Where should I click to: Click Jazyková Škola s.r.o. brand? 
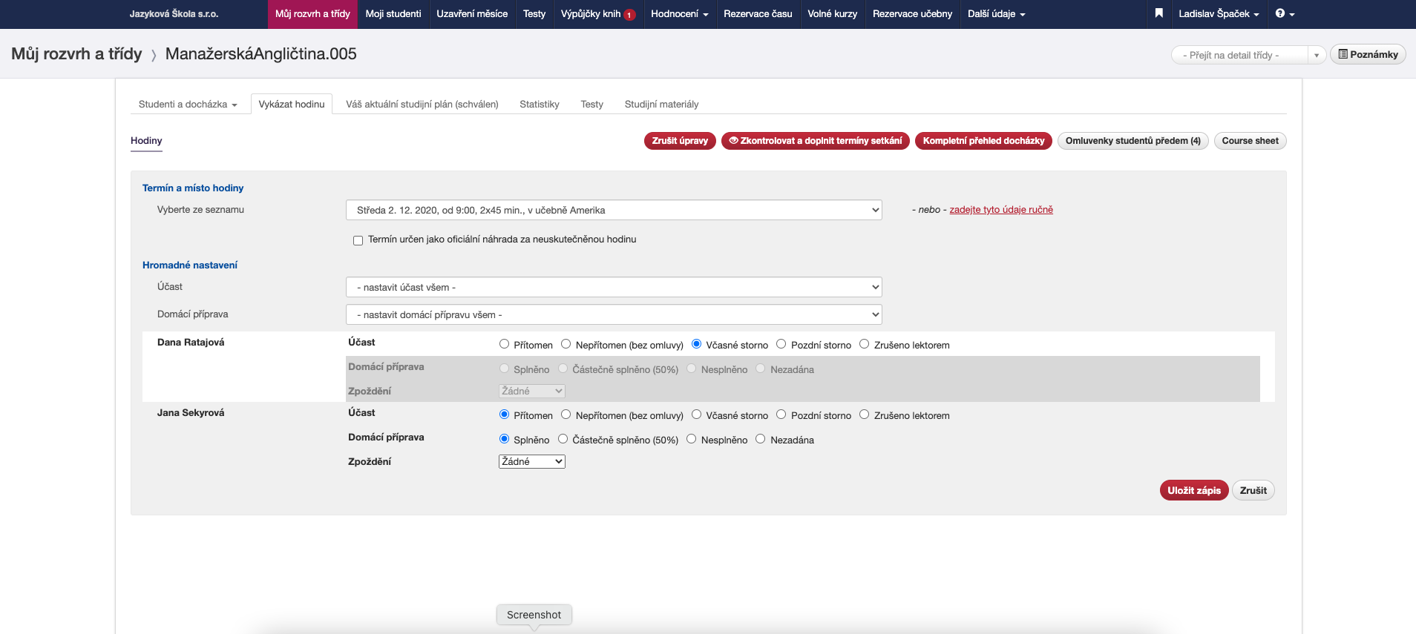pyautogui.click(x=174, y=14)
